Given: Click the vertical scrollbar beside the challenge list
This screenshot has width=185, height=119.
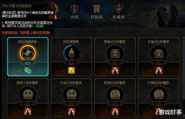Looking at the screenshot, I should click(184, 77).
